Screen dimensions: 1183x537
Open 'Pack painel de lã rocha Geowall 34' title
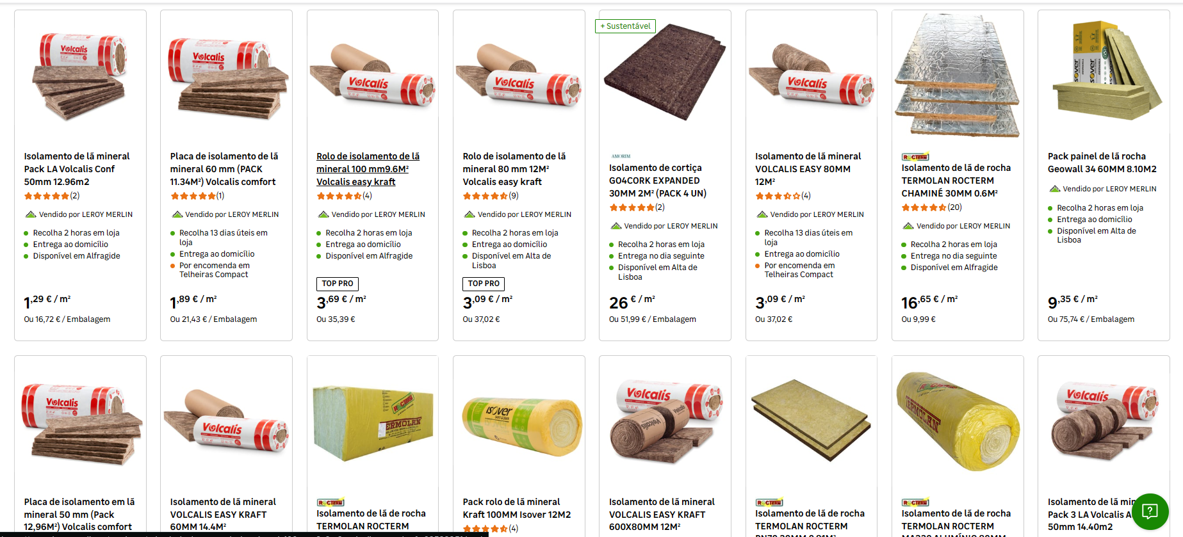pyautogui.click(x=1102, y=163)
